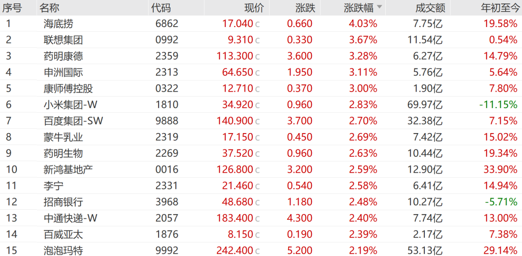Click stock code 0992 for 联想集团
The width and height of the screenshot is (522, 256).
[167, 40]
